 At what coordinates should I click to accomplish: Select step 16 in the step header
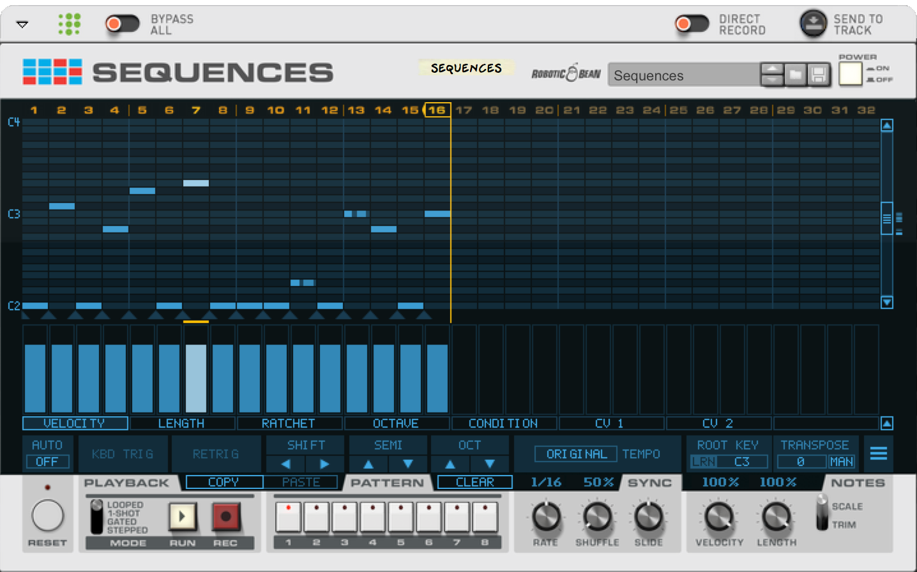(x=437, y=110)
